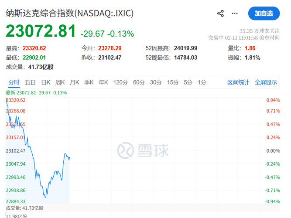Viewport: 291px width, 218px height.
Task: Select the 季K quarterly chart tab
Action: pos(89,82)
